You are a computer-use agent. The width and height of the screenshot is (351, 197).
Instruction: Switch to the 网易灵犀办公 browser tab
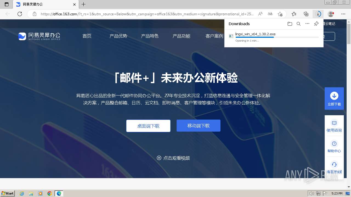point(46,4)
